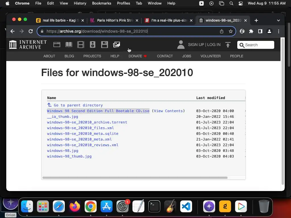291x218 pixels.
Task: Open the Images section icon
Action: [x=117, y=45]
